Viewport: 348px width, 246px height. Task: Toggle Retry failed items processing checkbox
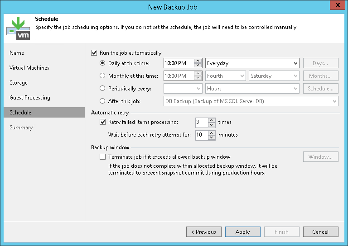click(102, 122)
